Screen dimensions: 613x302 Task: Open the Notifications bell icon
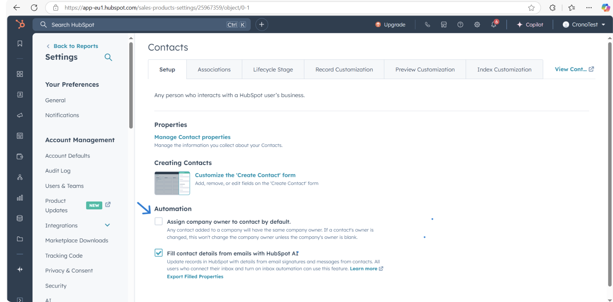pos(494,24)
